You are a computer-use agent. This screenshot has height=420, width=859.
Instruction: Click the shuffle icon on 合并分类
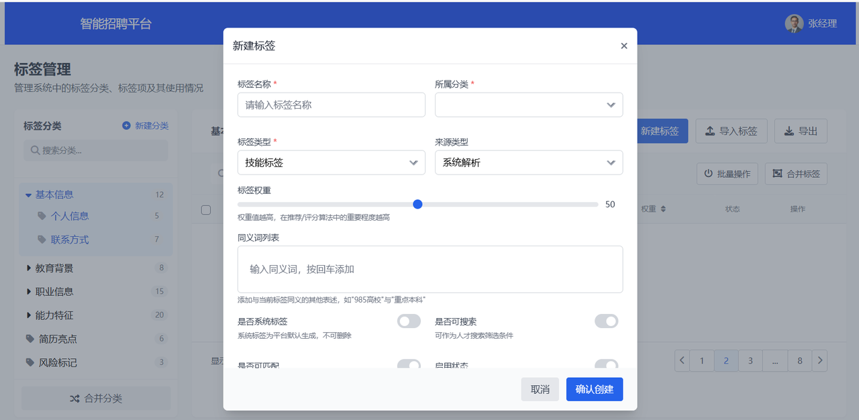click(75, 399)
